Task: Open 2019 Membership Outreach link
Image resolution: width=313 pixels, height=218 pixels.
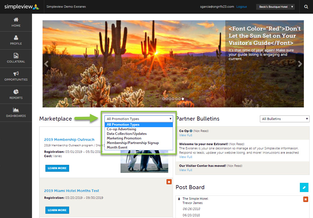Action: coord(69,139)
